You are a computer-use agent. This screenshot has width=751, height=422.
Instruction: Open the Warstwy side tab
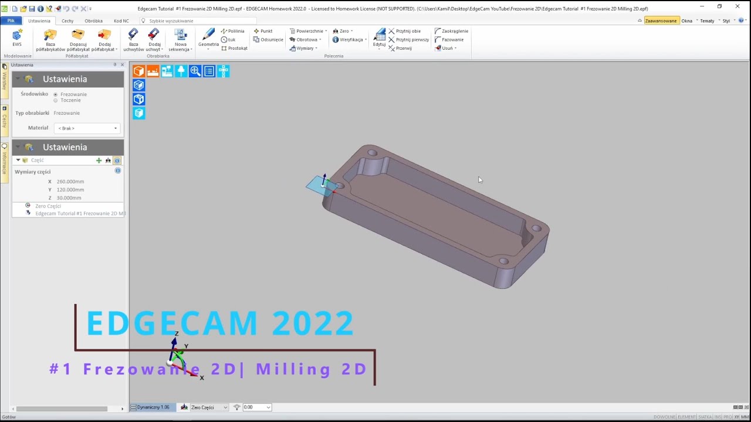click(4, 81)
